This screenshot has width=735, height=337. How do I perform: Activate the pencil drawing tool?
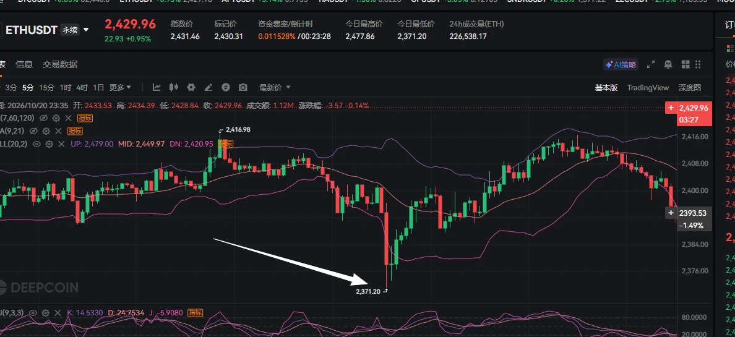pyautogui.click(x=208, y=87)
